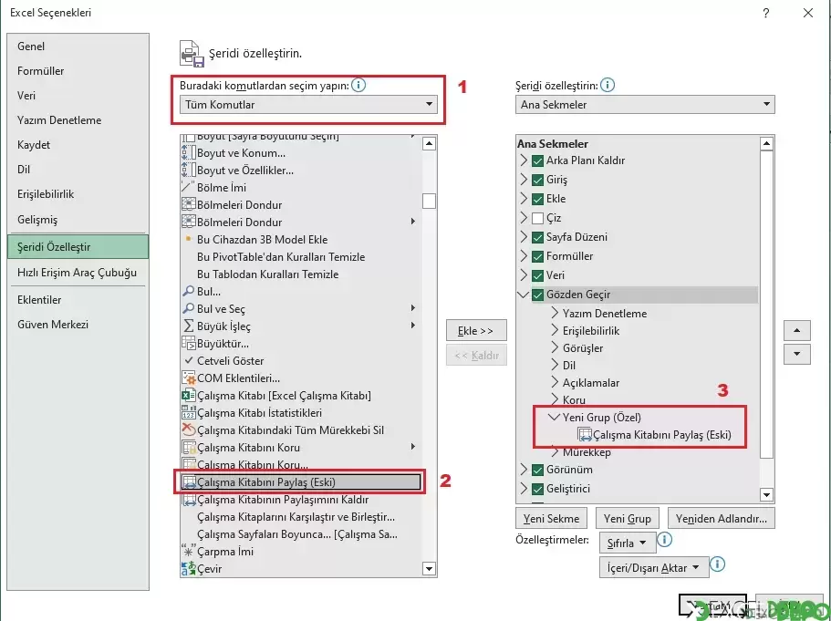Click the help question mark in title bar
Screen dimensions: 831x621
pyautogui.click(x=766, y=14)
